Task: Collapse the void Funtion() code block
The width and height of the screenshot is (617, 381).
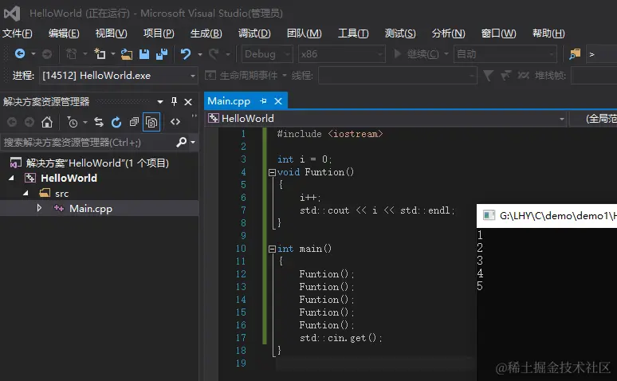Action: pos(272,172)
